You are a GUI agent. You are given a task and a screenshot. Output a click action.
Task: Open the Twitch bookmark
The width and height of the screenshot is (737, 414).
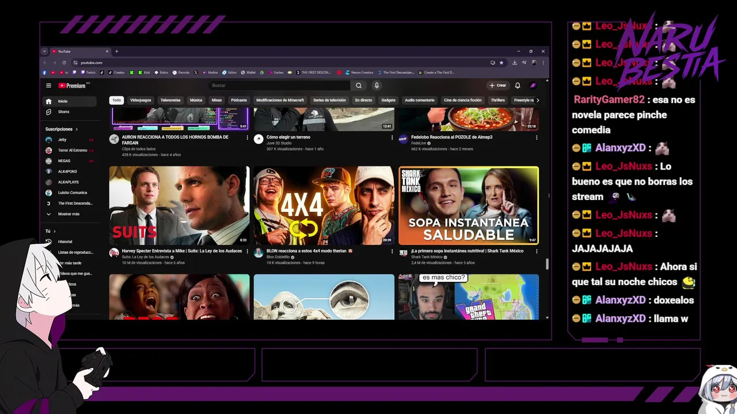coord(89,72)
